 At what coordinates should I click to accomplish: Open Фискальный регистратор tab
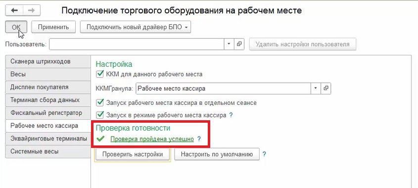pos(48,113)
